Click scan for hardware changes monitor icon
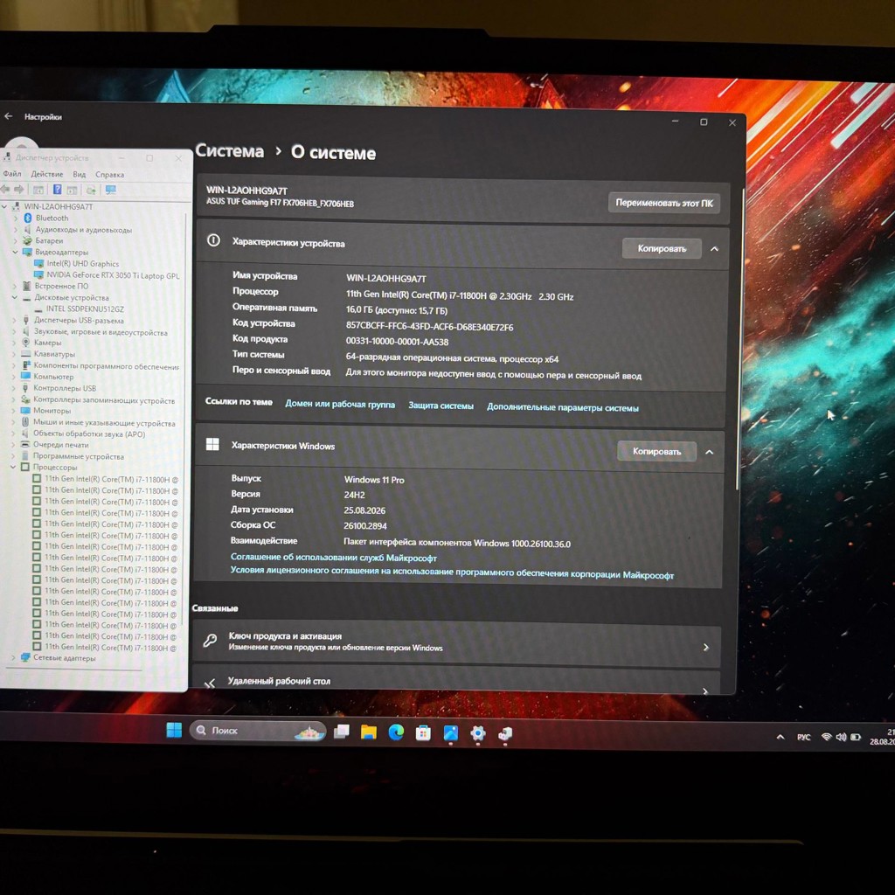 pyautogui.click(x=111, y=190)
